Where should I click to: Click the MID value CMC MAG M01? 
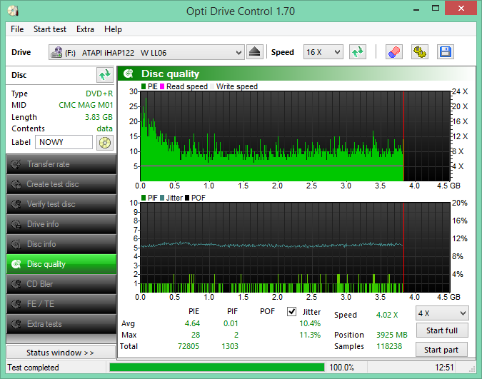(x=86, y=105)
